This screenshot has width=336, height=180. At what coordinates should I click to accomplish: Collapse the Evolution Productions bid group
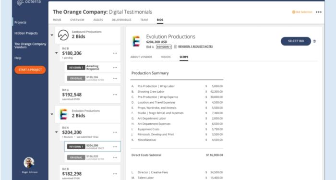pyautogui.click(x=52, y=114)
